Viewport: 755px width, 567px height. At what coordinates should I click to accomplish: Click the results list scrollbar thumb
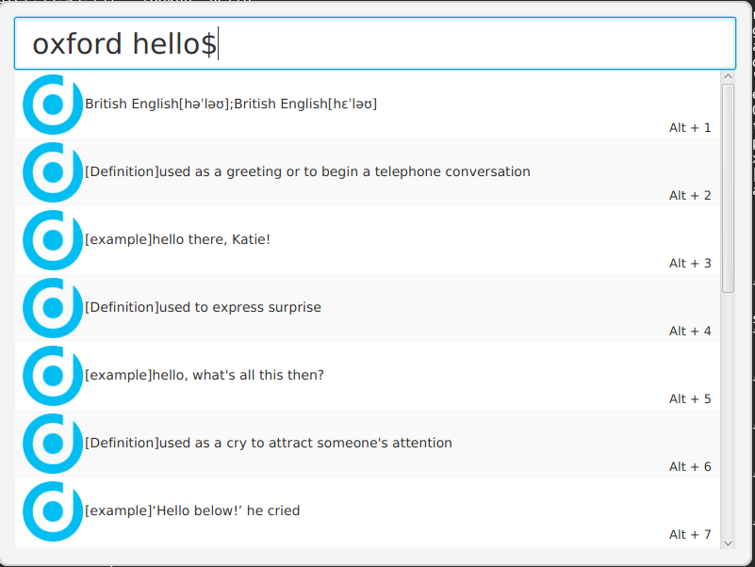pos(728,188)
